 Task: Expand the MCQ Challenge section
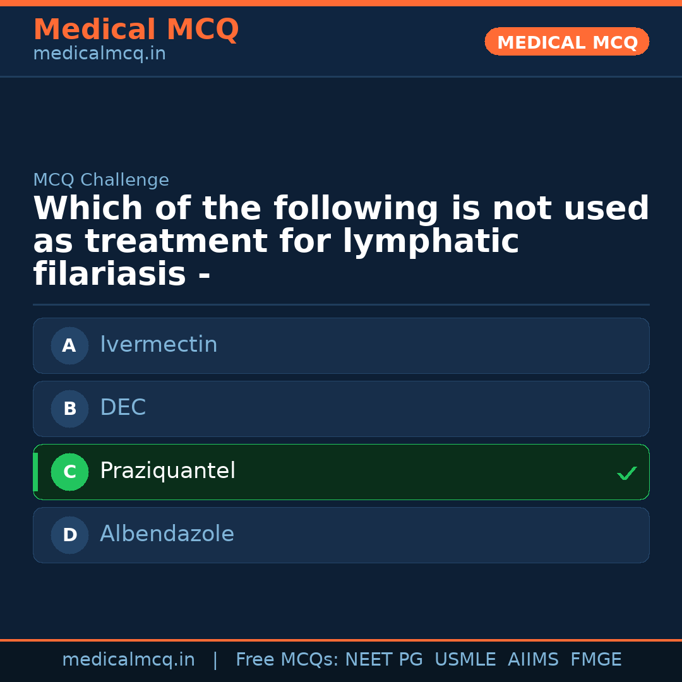pos(101,180)
